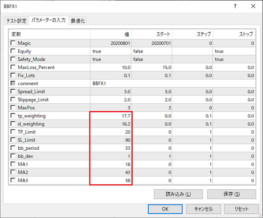The height and width of the screenshot is (218, 263).
Task: Check the MaxLoss_Percent checkbox
Action: click(13, 67)
